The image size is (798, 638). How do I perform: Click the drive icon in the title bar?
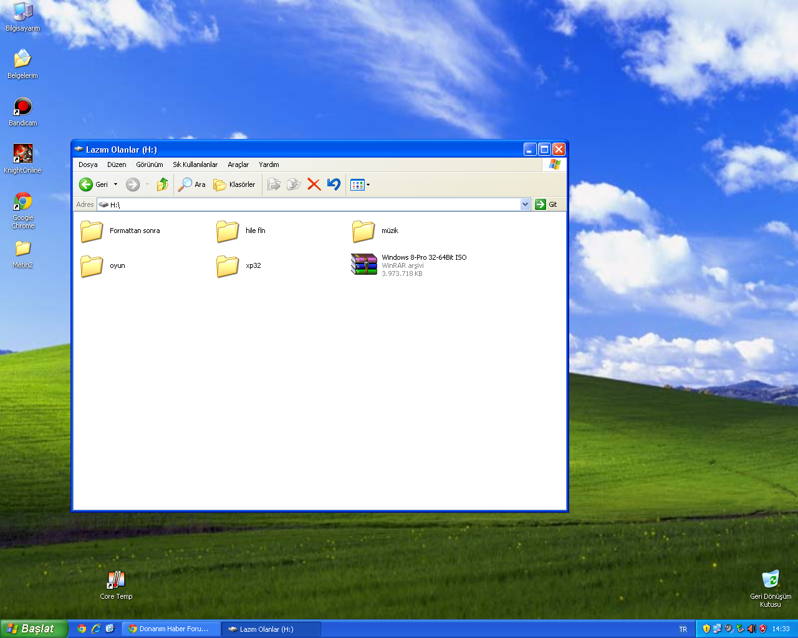(x=79, y=150)
